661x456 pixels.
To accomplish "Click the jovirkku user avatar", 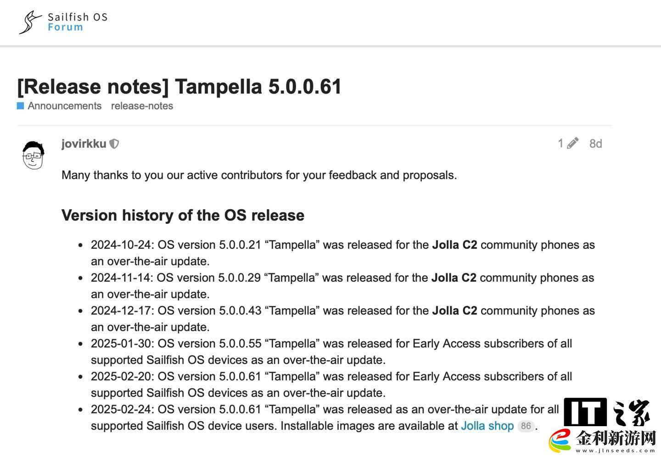I will (33, 156).
